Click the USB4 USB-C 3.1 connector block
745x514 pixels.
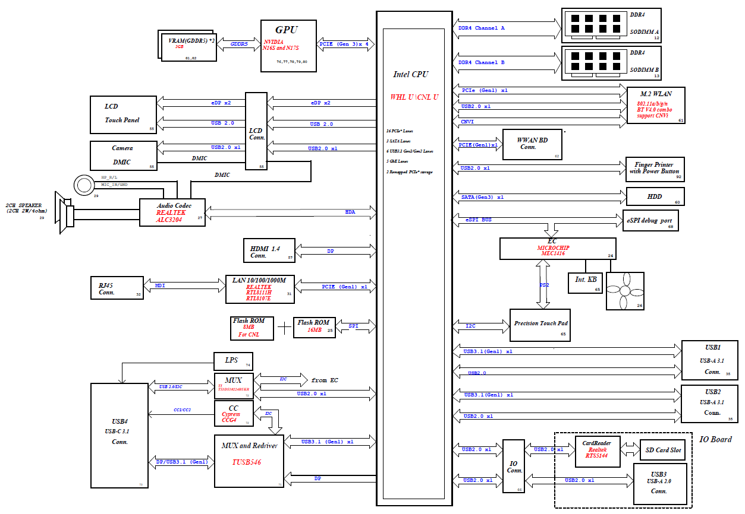click(119, 436)
